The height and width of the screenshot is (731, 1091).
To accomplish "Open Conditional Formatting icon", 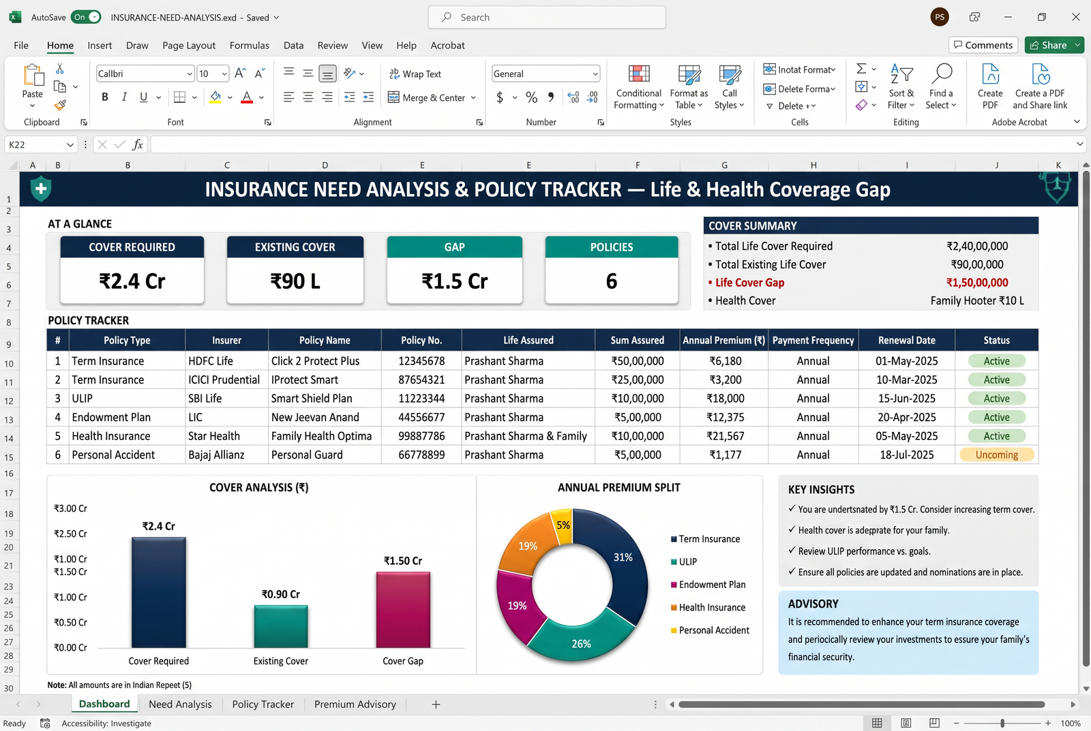I will (639, 74).
